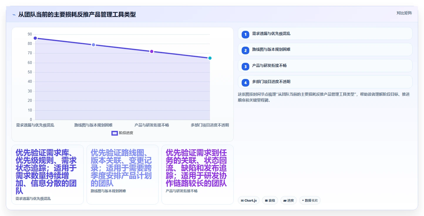Click the violet data point at 72
The height and width of the screenshot is (216, 424).
pyautogui.click(x=152, y=51)
